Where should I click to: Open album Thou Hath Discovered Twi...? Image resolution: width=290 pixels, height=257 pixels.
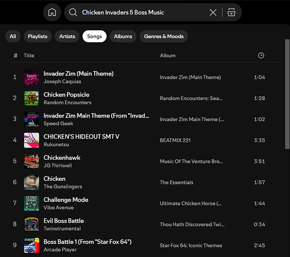coord(192,225)
